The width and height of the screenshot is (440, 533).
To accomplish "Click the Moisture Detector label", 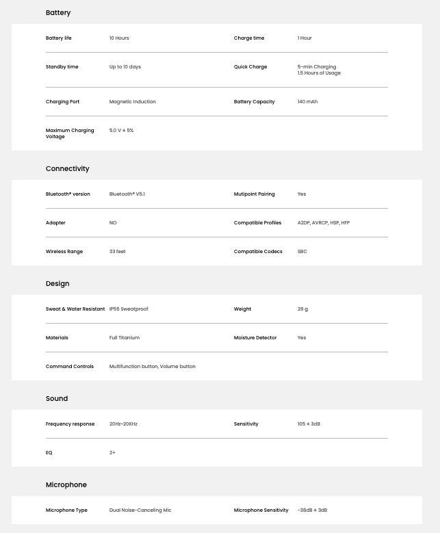I will [x=255, y=338].
